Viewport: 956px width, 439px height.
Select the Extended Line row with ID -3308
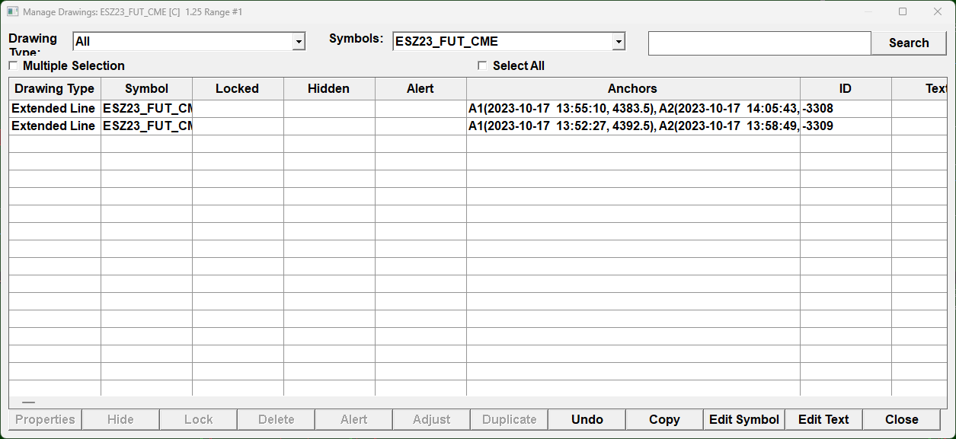(53, 109)
